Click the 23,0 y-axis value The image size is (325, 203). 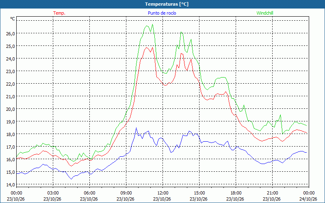click(11, 71)
